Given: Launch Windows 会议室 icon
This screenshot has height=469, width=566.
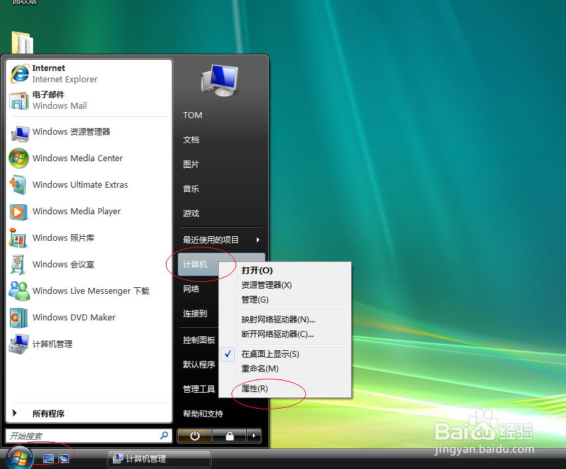Looking at the screenshot, I should coord(18,265).
